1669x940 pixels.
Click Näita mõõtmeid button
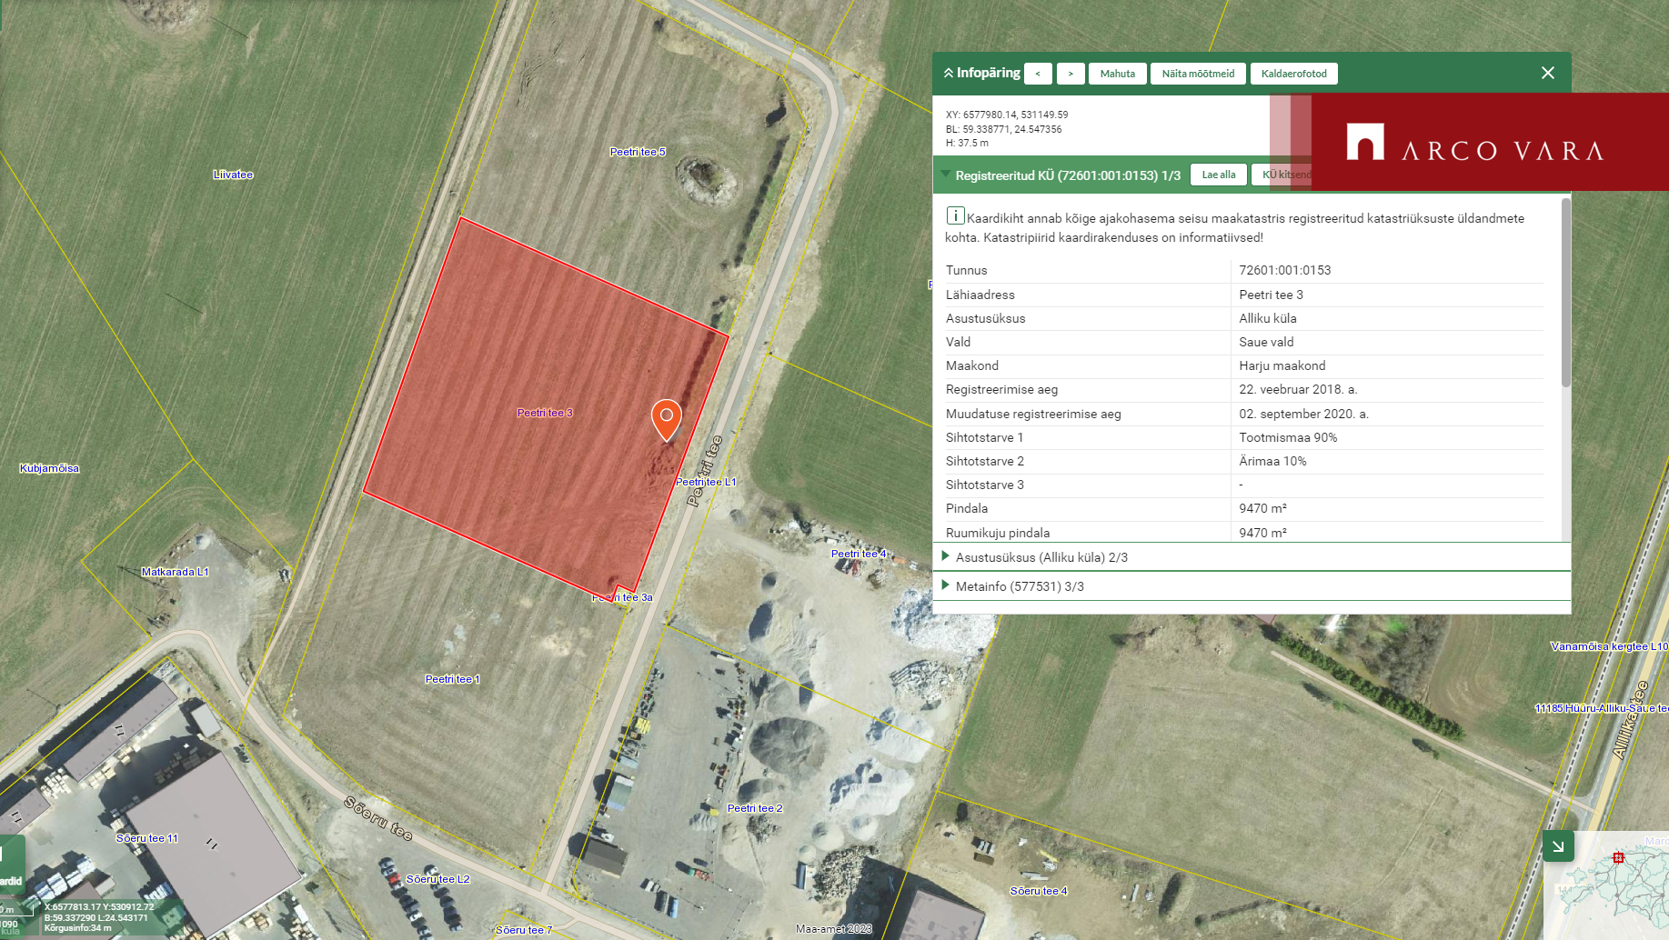(x=1198, y=74)
